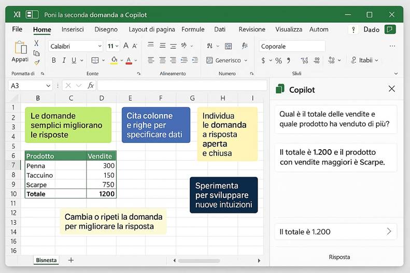Center text horizontally icon

click(162, 60)
